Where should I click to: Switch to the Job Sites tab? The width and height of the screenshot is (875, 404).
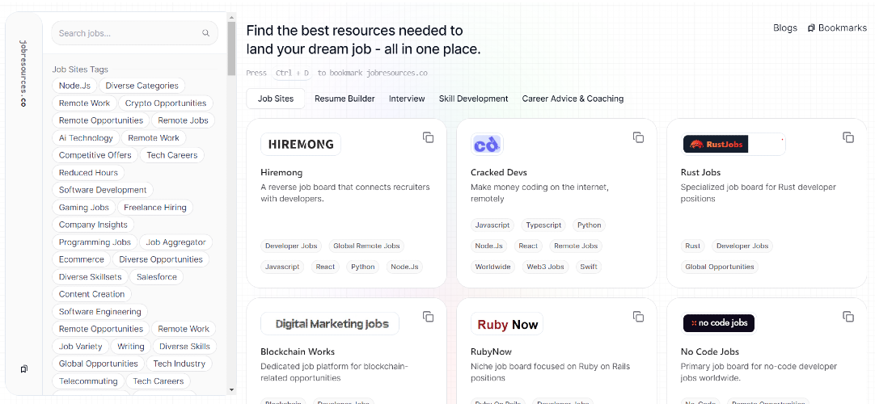(x=276, y=99)
